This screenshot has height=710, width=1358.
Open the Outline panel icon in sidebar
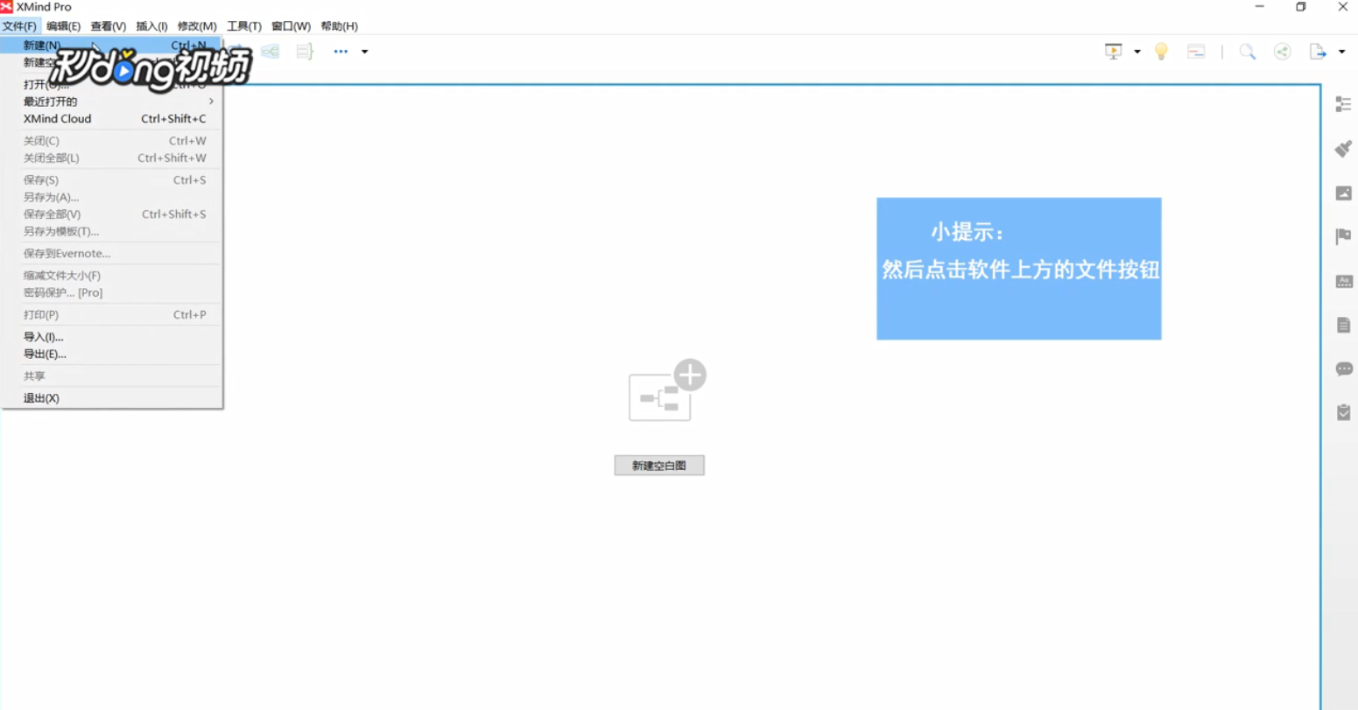click(1343, 104)
